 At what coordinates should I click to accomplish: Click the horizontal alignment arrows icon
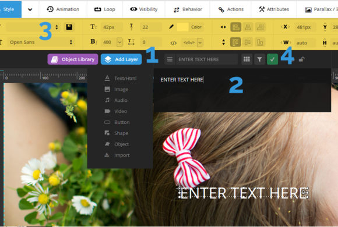(223, 27)
